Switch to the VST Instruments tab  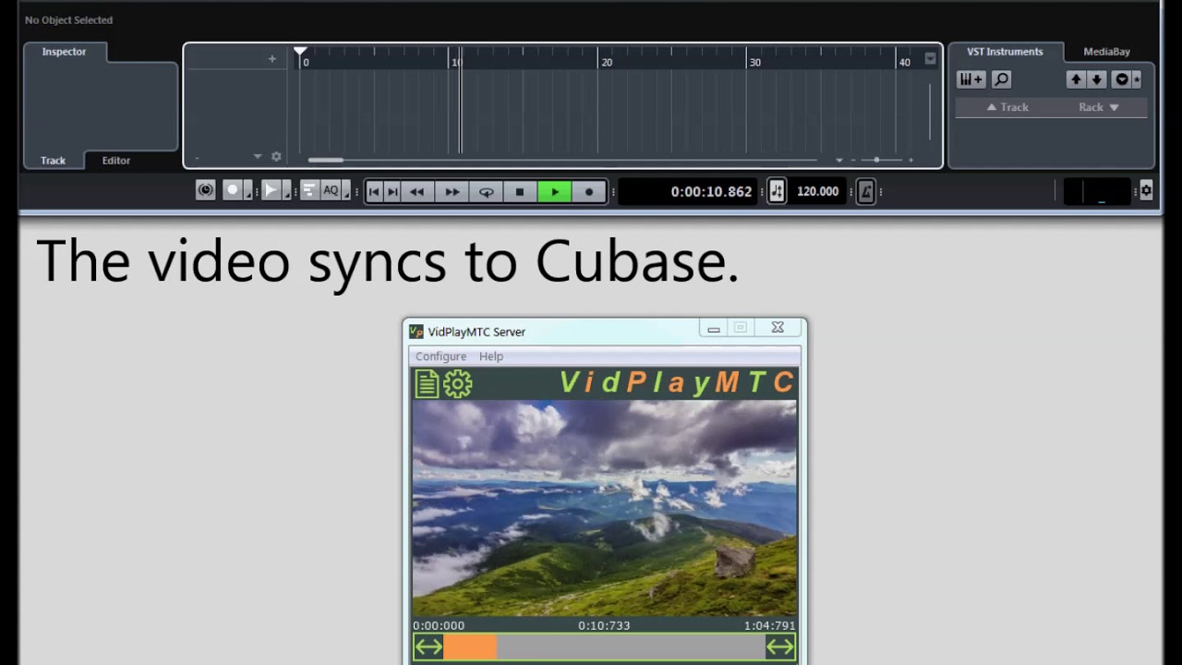[x=1005, y=52]
